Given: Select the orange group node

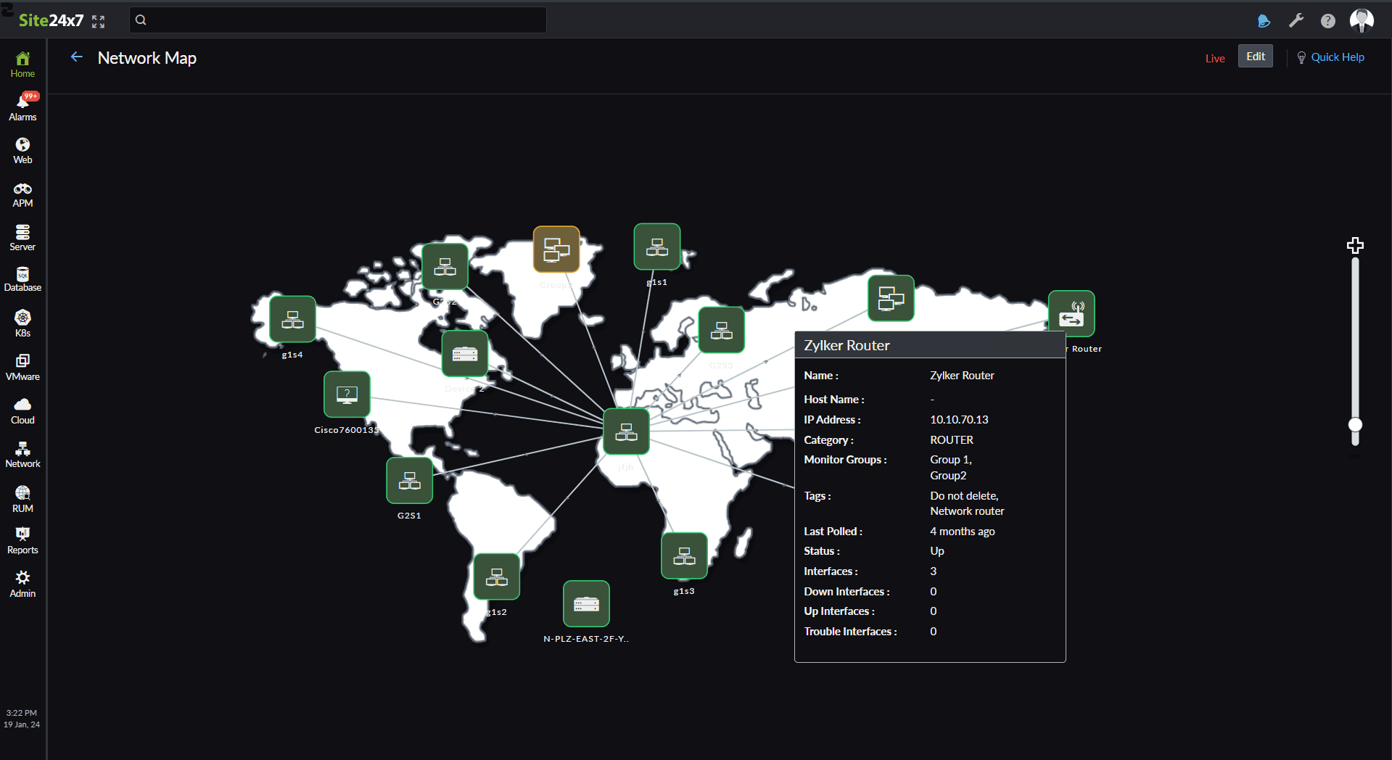Looking at the screenshot, I should click(x=556, y=249).
